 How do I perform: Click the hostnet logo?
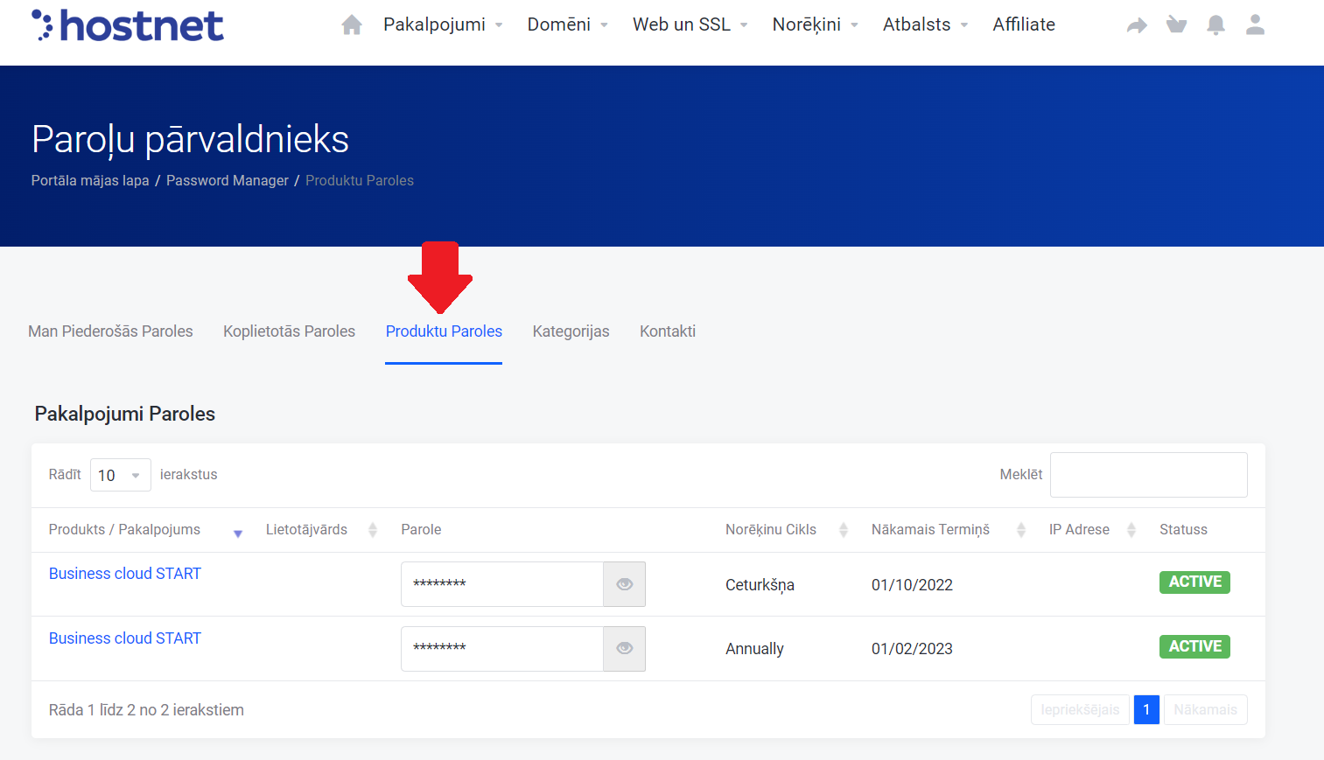[x=128, y=25]
